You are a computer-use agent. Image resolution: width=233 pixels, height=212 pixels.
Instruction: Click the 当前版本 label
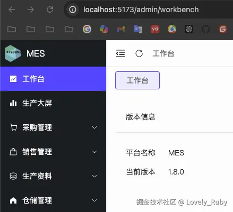coord(141,172)
